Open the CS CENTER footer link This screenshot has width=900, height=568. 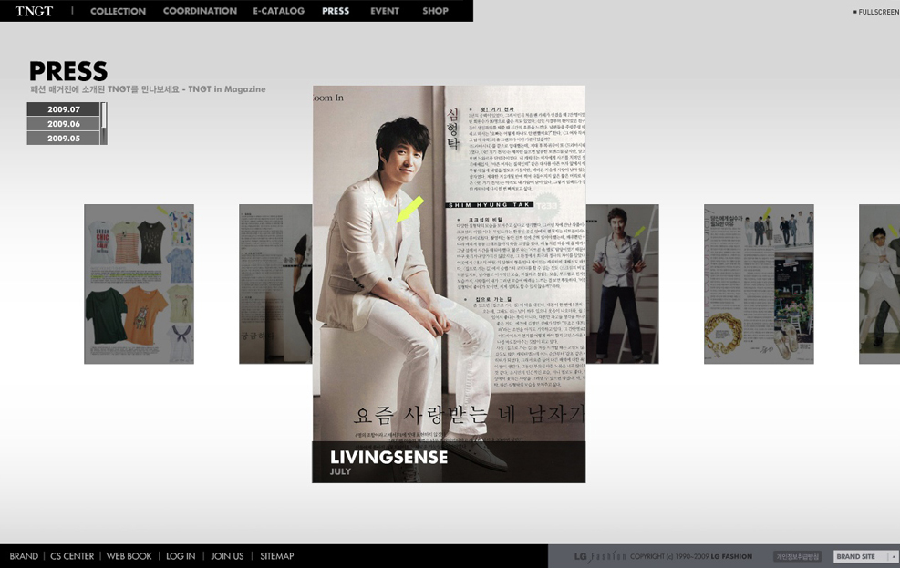[x=72, y=556]
